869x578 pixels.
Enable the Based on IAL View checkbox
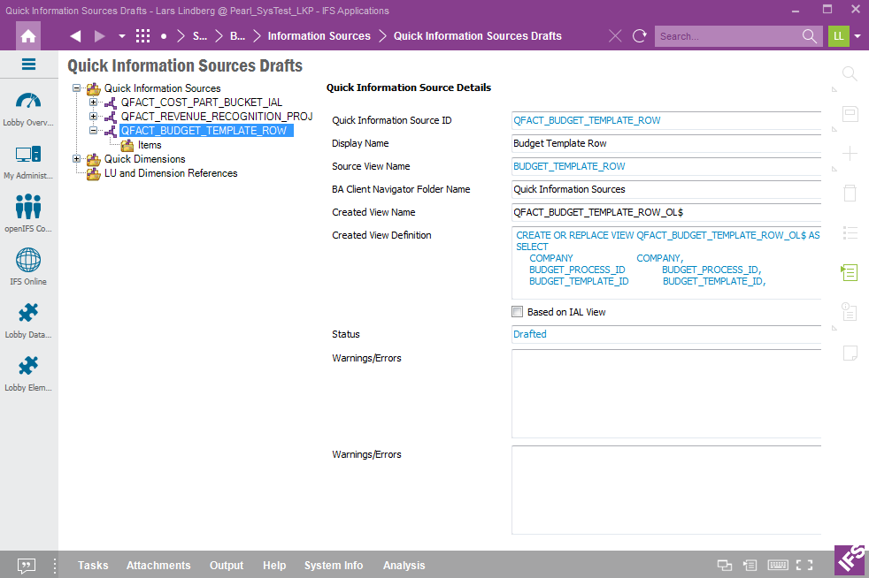click(x=518, y=312)
